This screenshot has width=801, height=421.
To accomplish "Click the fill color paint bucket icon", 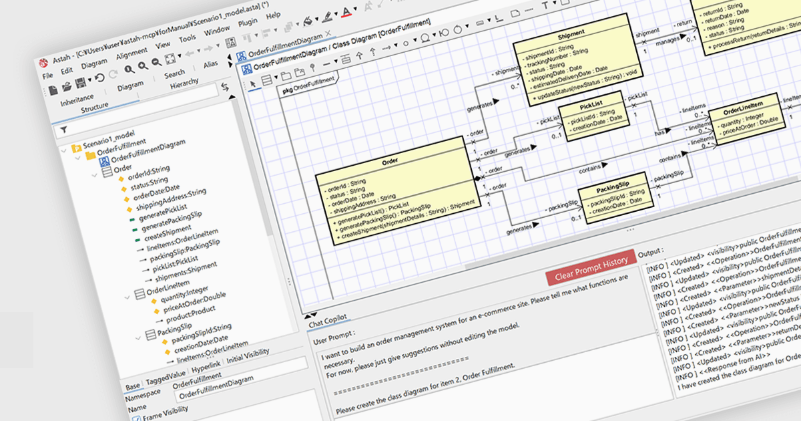I will (x=307, y=21).
